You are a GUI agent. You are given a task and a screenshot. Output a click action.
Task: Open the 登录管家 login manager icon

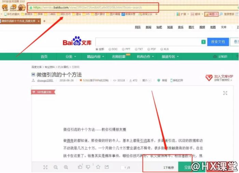(221, 14)
